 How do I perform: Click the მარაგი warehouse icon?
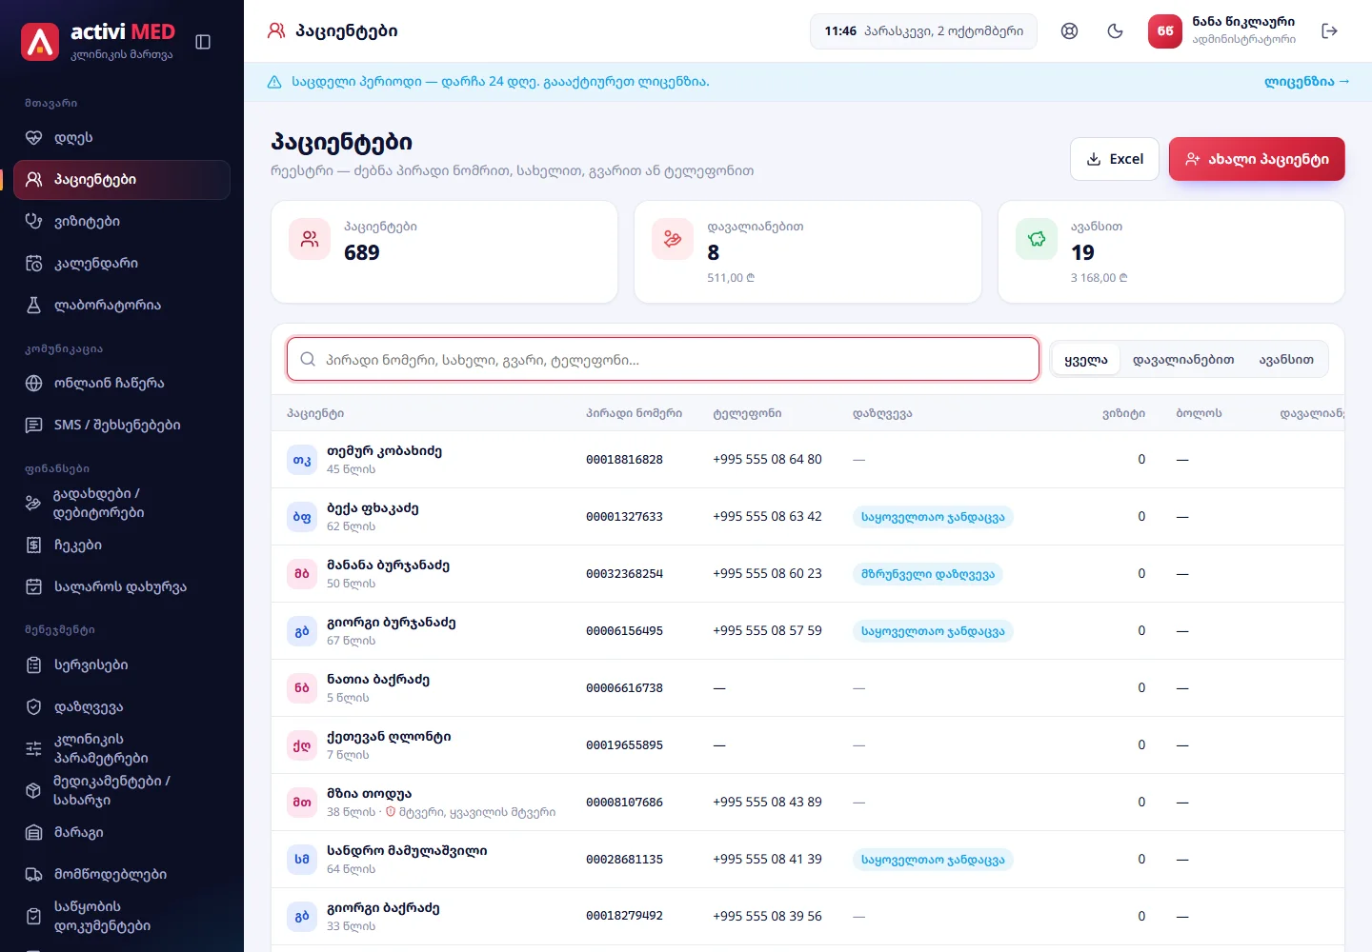click(x=34, y=833)
